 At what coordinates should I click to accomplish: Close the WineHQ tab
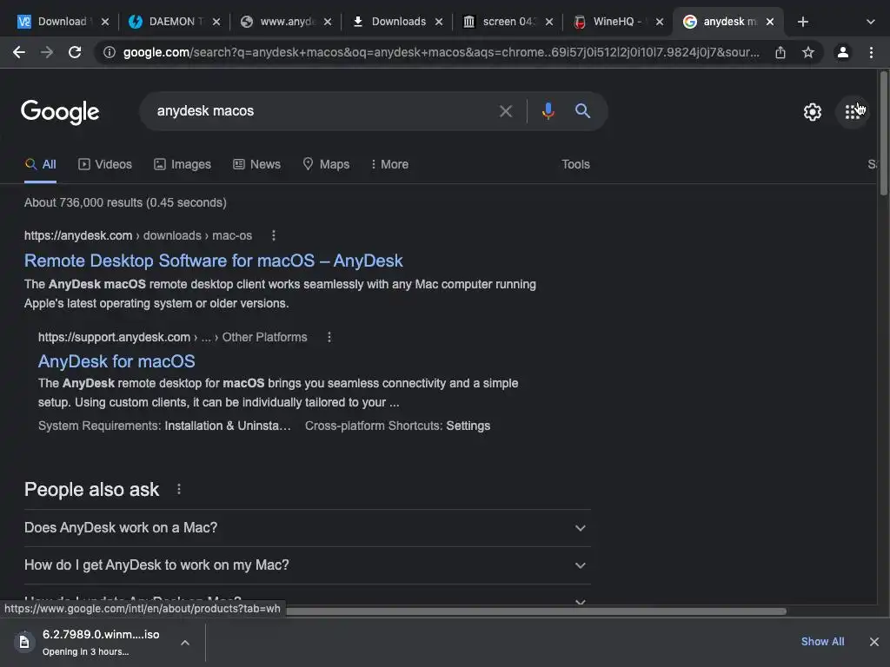coord(660,22)
